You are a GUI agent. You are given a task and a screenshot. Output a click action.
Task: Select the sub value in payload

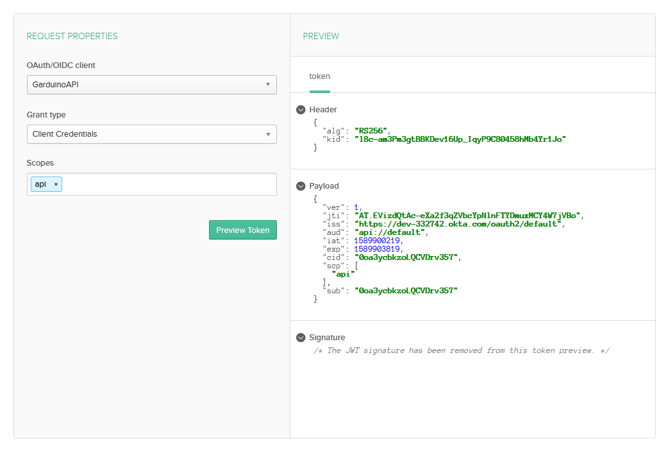(x=407, y=291)
